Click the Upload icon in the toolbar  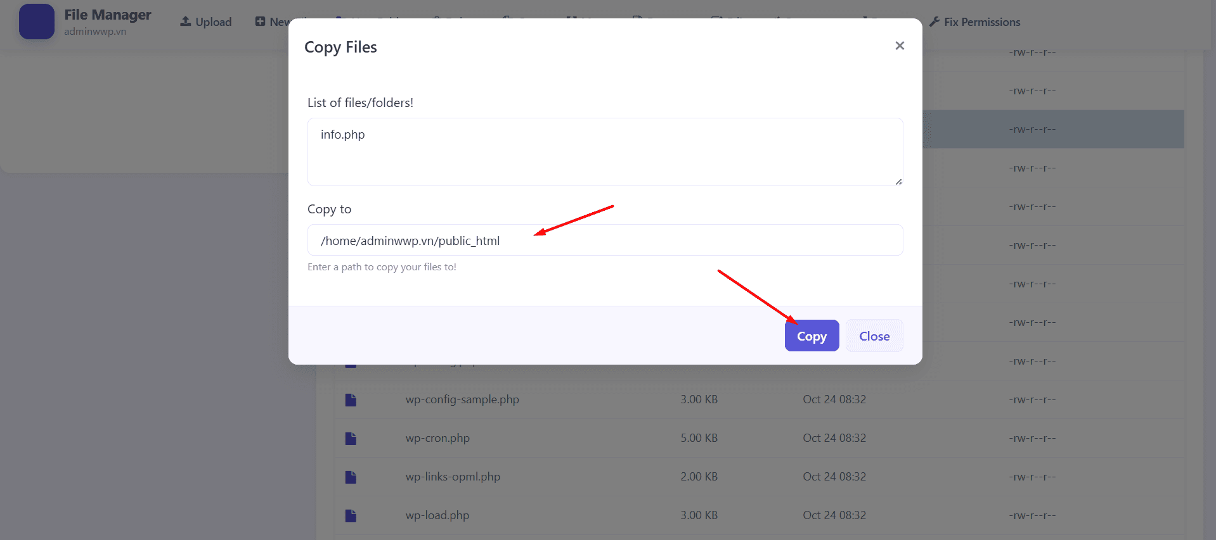click(x=186, y=22)
